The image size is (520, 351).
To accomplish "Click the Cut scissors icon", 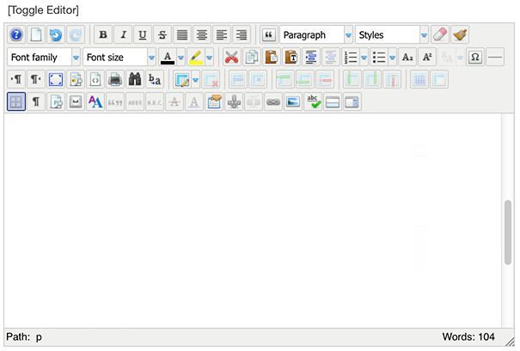I will [232, 57].
